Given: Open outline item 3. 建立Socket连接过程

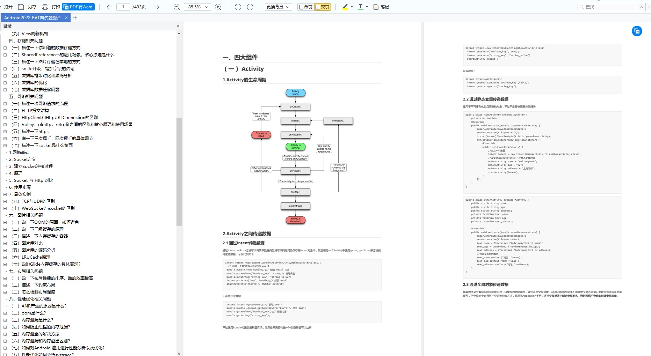Looking at the screenshot, I should pos(31,166).
